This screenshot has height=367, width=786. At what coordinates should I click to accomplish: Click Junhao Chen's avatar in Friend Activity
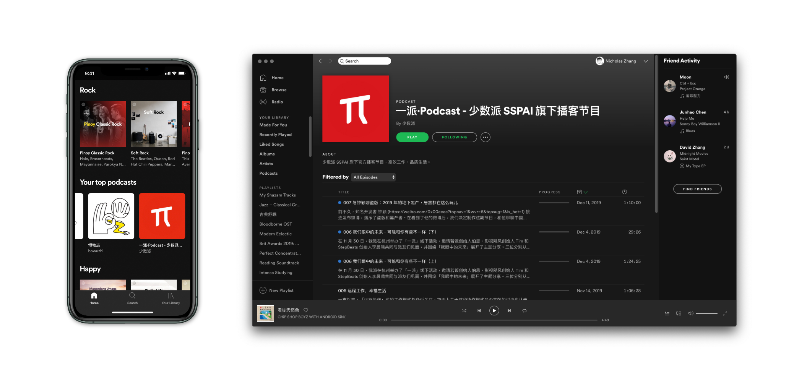click(x=670, y=121)
